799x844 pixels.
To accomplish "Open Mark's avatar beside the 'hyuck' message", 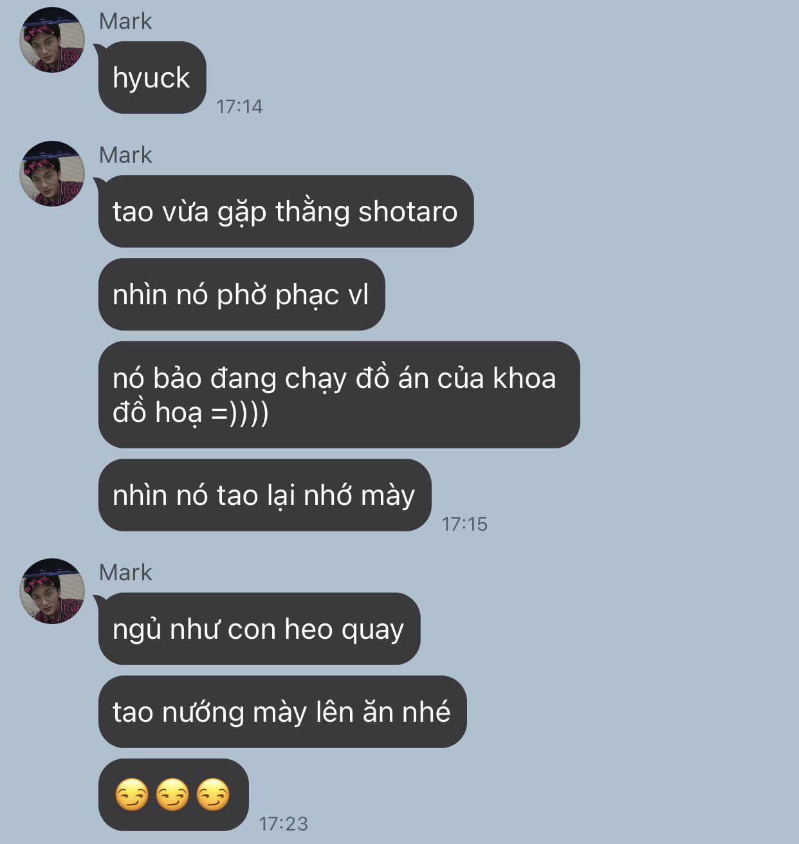I will [52, 40].
